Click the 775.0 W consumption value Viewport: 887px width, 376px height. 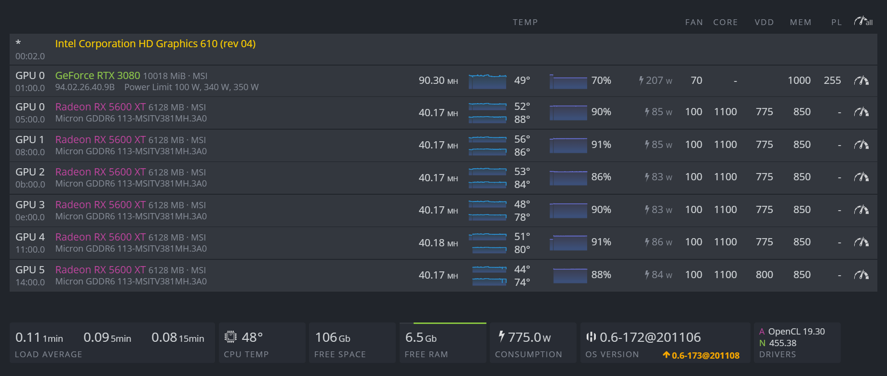click(x=529, y=337)
